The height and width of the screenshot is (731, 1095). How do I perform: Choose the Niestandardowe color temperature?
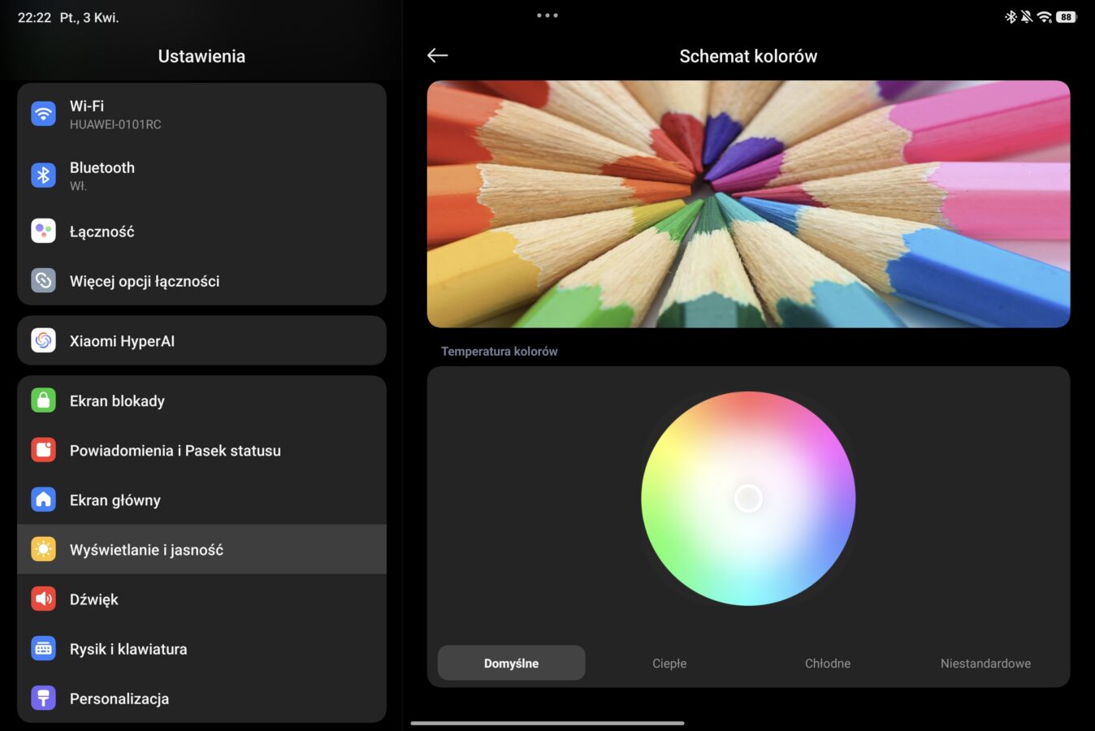tap(985, 663)
